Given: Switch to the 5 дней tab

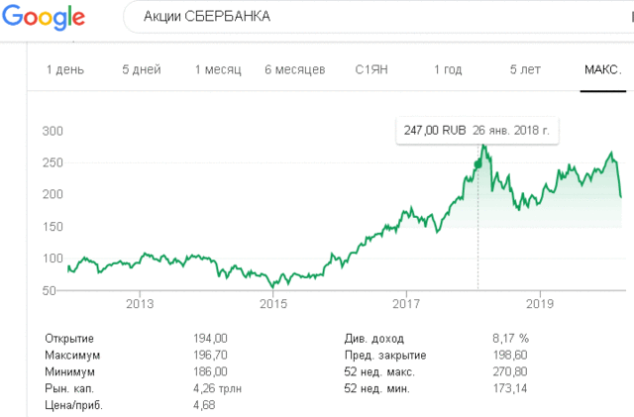Looking at the screenshot, I should click(x=141, y=69).
